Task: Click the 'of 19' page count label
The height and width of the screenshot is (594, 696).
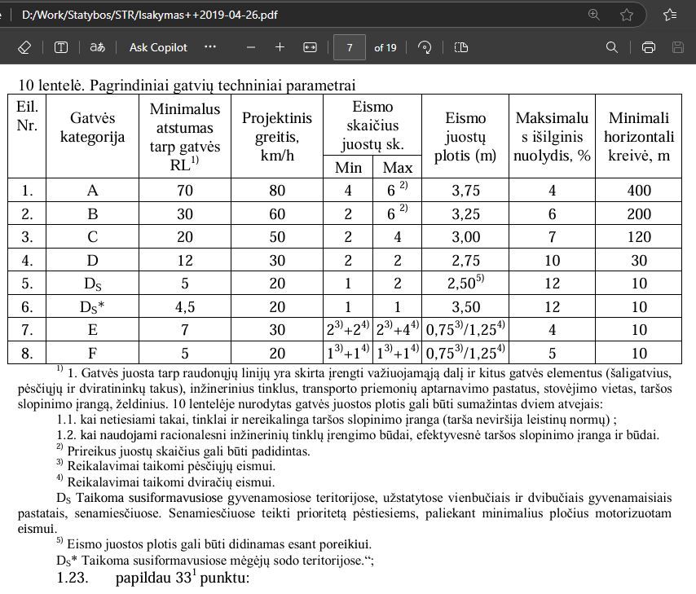Action: coord(385,47)
